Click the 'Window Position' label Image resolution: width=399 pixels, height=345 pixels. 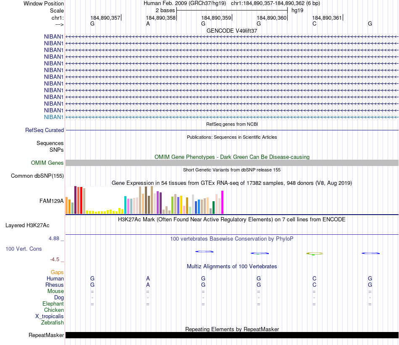44,3
